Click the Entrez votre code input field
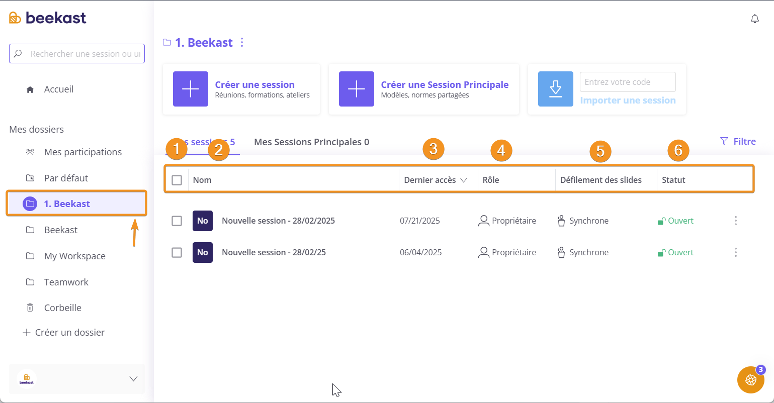The width and height of the screenshot is (774, 403). [627, 82]
